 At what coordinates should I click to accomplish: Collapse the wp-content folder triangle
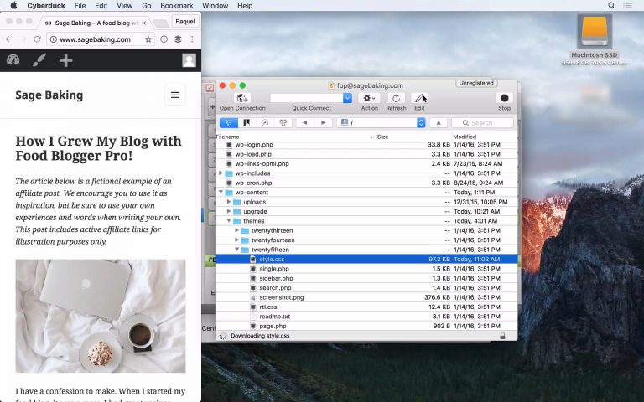click(221, 192)
